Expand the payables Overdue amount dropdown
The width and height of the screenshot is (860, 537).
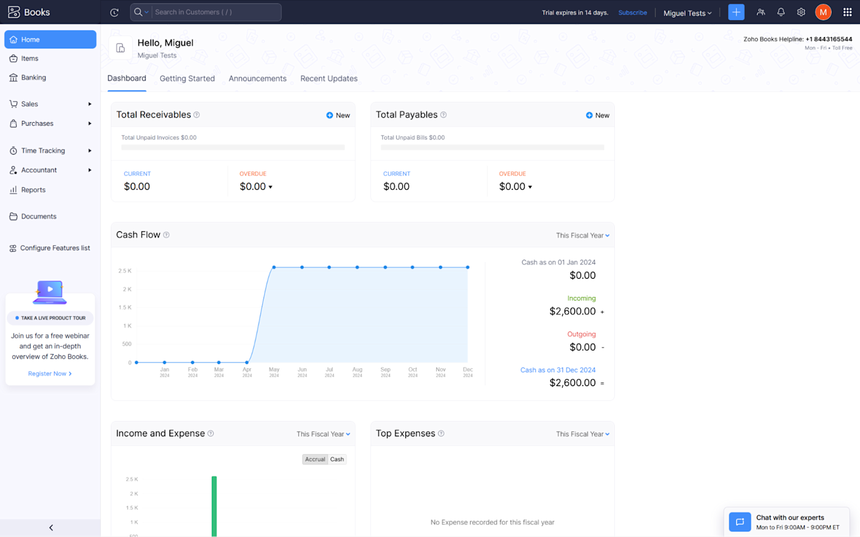(530, 187)
